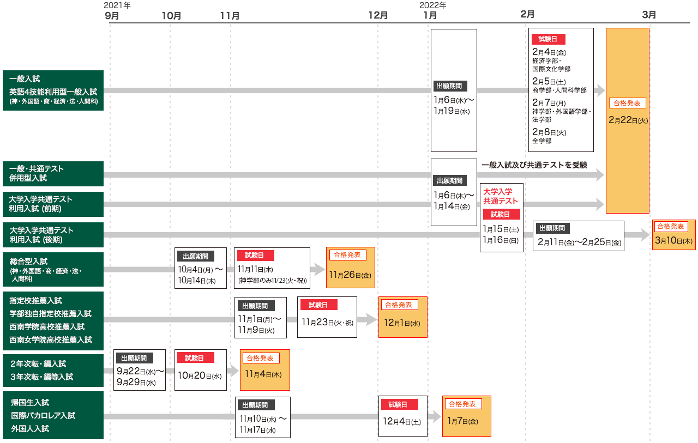This screenshot has width=698, height=443.
Task: Select the 11月26日(金) result date
Action: (349, 275)
